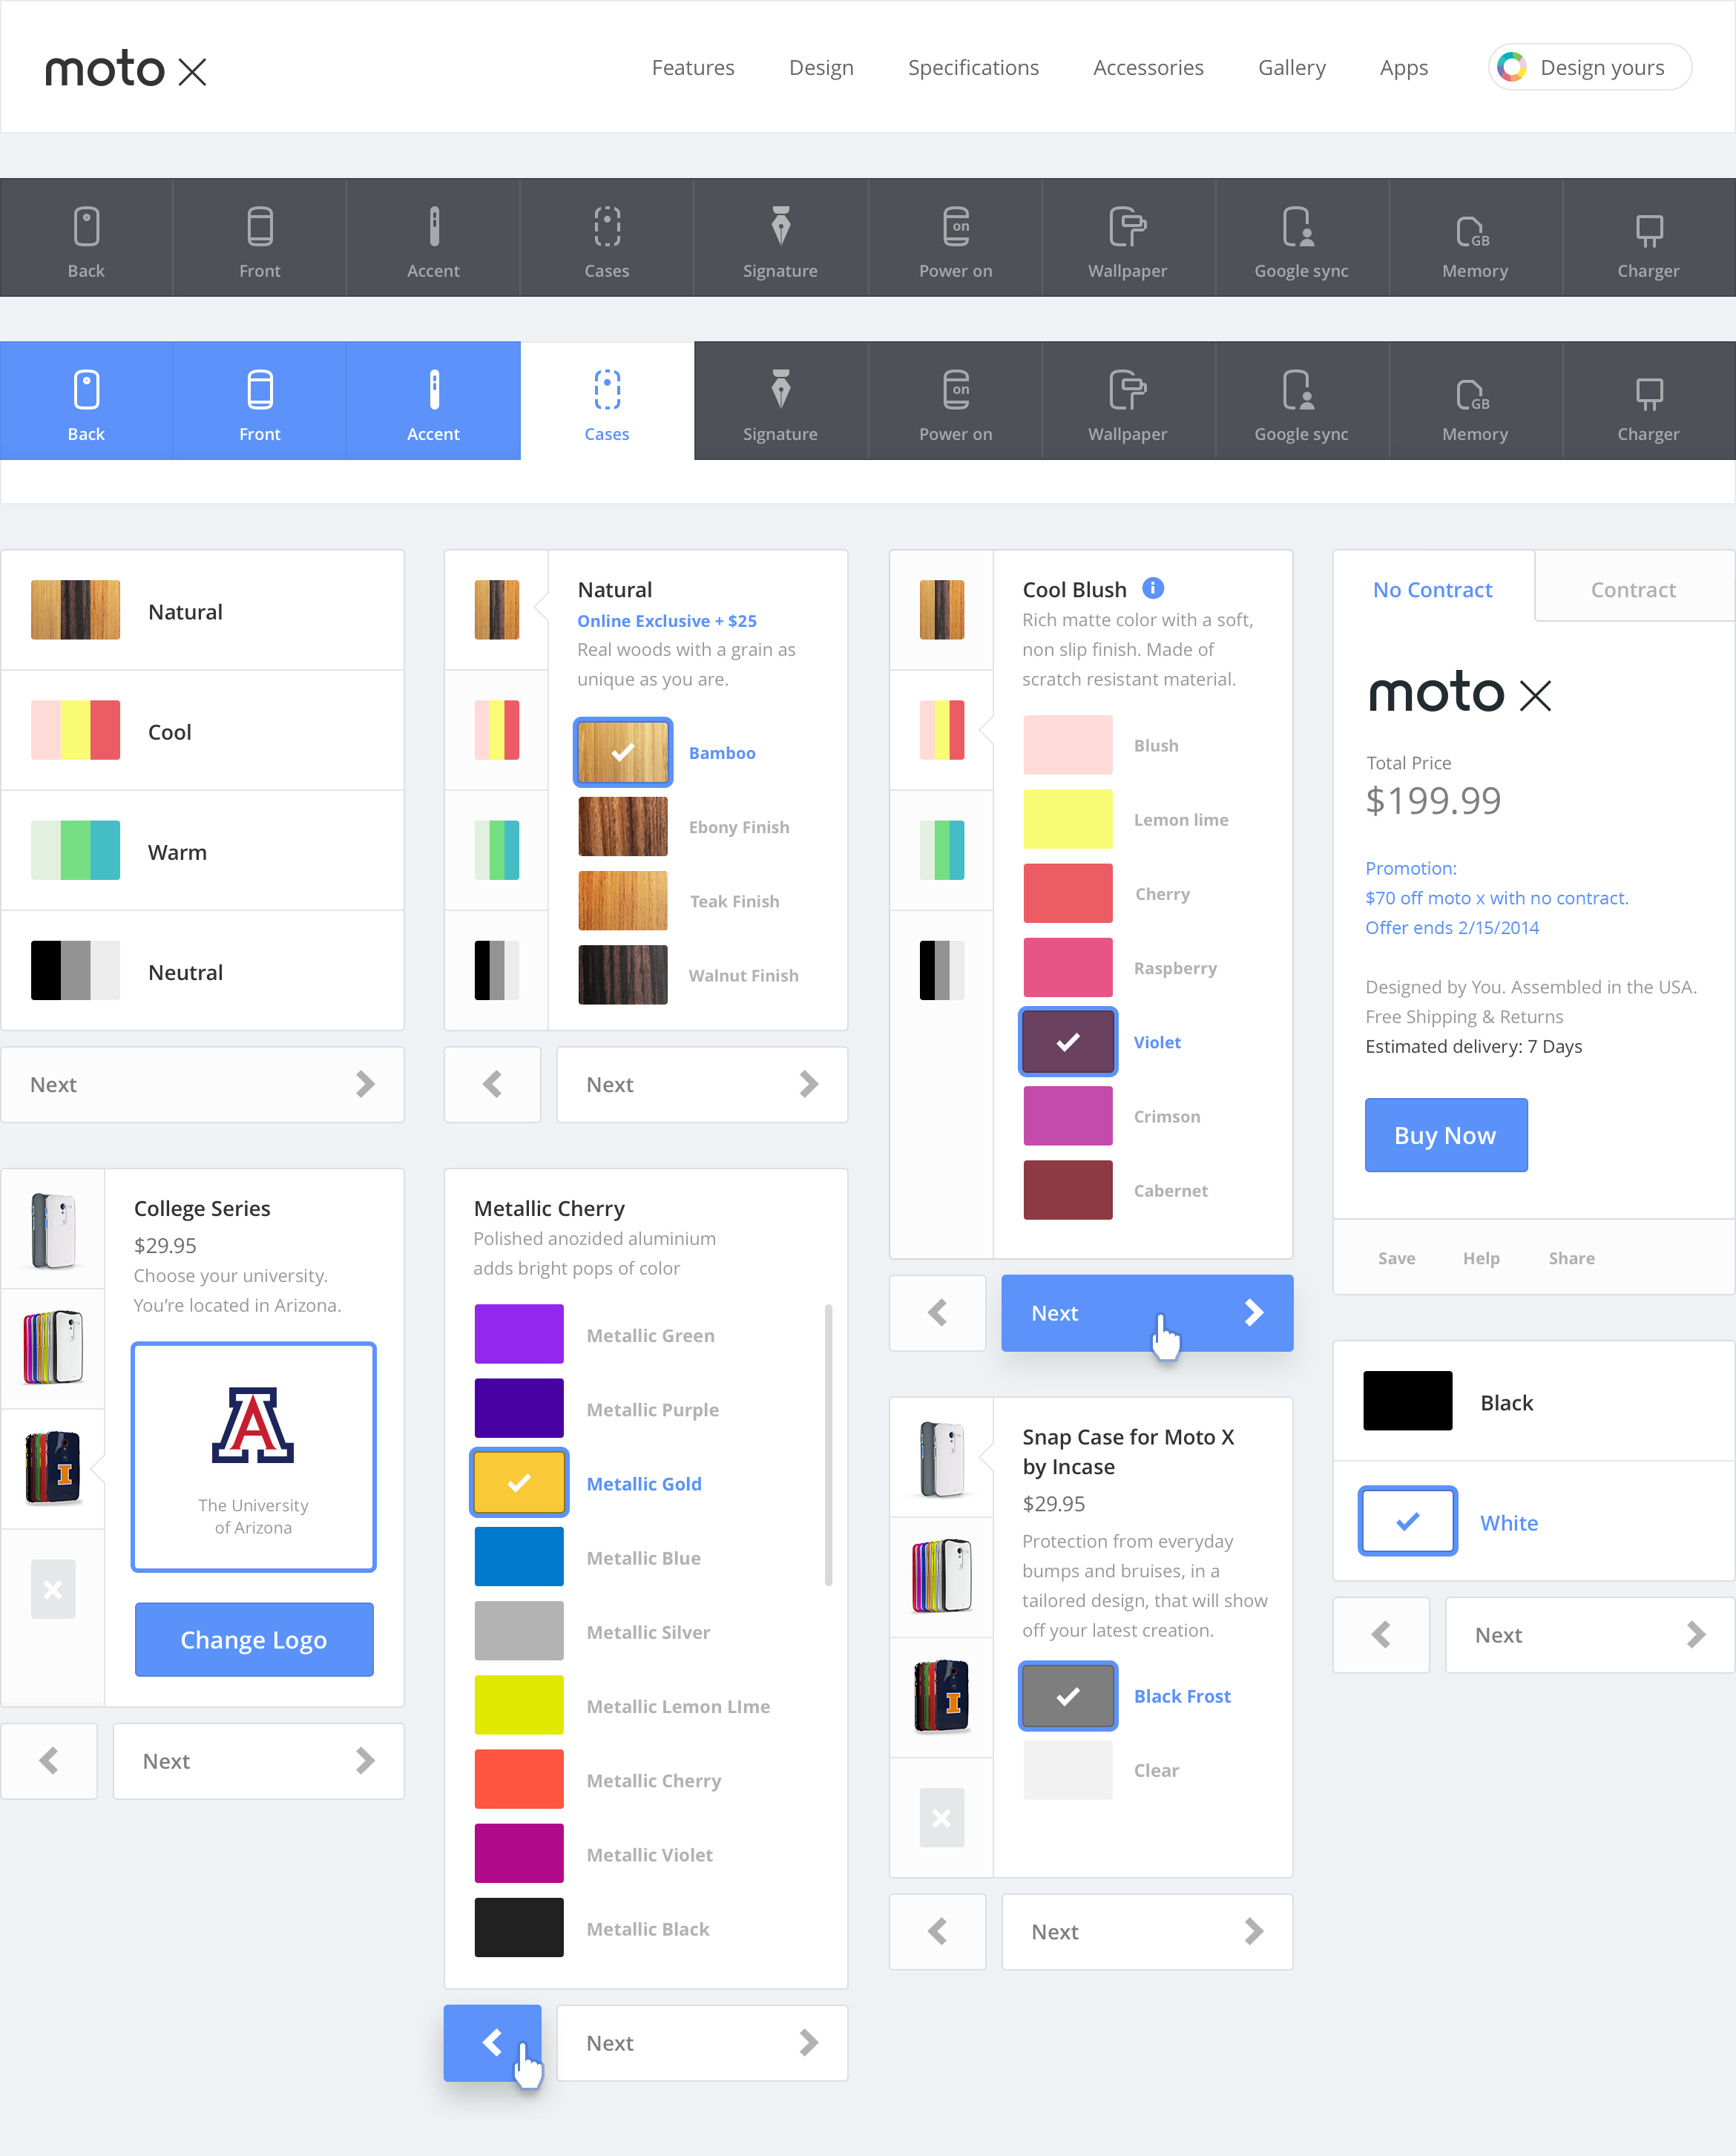Open the blue Accent step

point(433,401)
